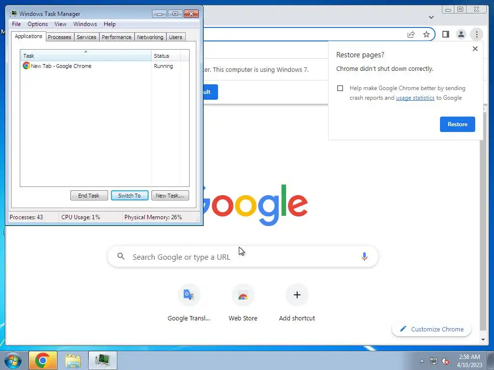Click the Chrome taskbar icon
Image resolution: width=494 pixels, height=370 pixels.
[43, 360]
